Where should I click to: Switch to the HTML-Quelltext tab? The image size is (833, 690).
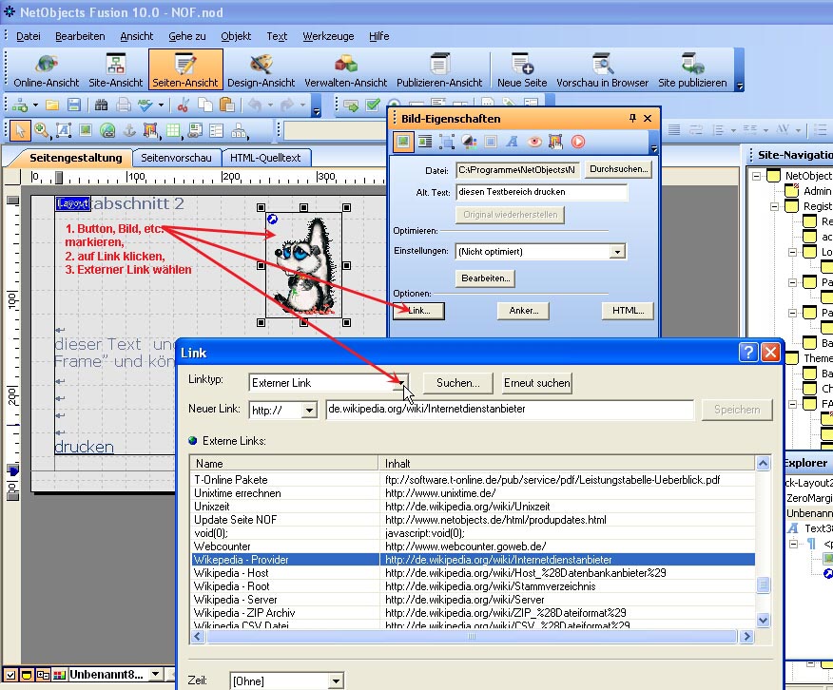point(265,158)
